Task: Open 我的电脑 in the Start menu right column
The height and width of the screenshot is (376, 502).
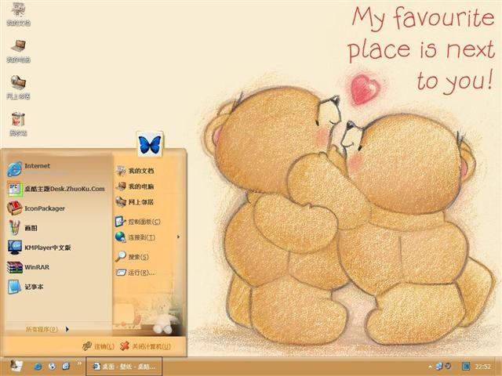Action: 134,186
